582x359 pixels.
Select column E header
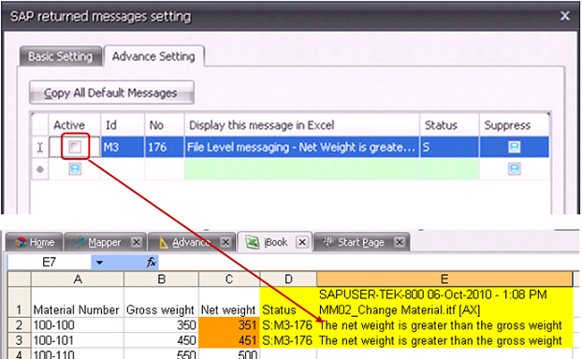point(444,279)
